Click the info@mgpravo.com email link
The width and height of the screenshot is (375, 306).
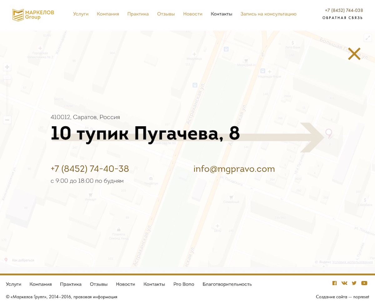pyautogui.click(x=234, y=169)
